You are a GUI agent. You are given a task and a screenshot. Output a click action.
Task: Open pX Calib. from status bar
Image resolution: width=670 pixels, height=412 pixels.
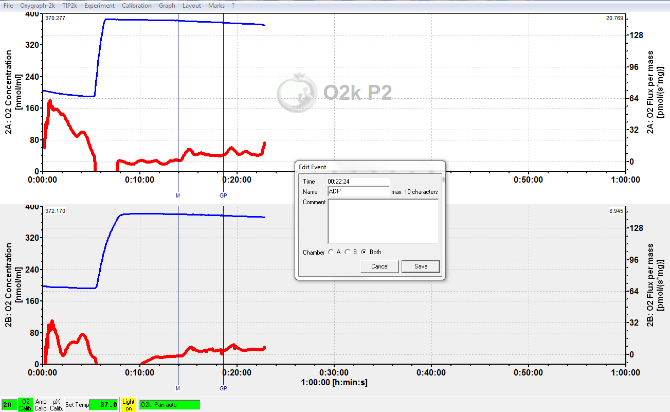coord(57,405)
